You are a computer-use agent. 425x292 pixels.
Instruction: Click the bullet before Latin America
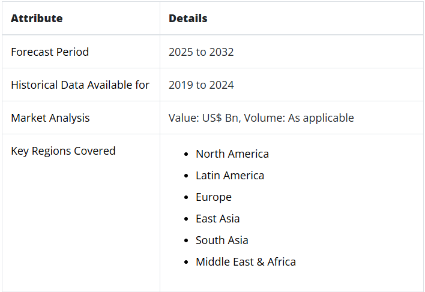(186, 176)
